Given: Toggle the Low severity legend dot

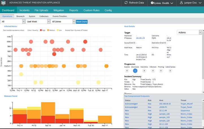Looking at the screenshot, I should coord(57,30).
